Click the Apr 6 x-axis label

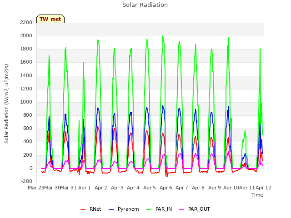[x=166, y=188]
